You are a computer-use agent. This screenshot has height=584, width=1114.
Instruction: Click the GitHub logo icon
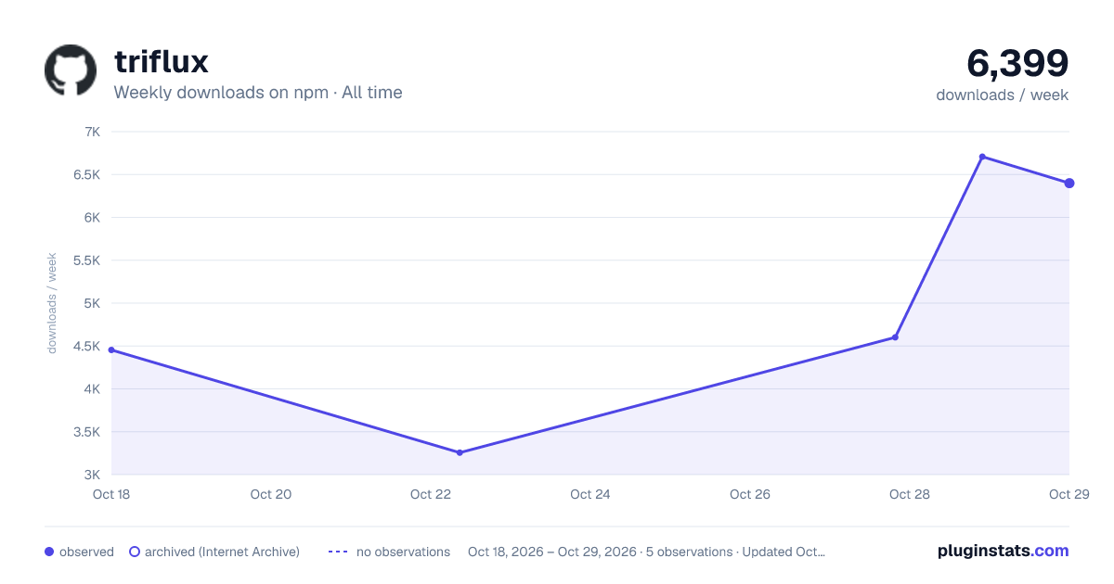tap(71, 70)
